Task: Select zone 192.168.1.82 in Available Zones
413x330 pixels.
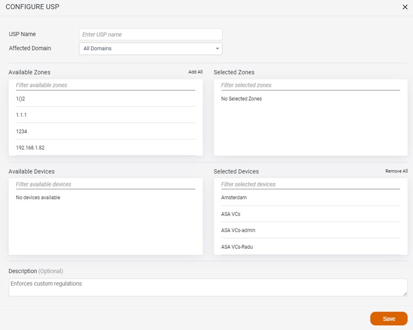Action: click(x=105, y=148)
